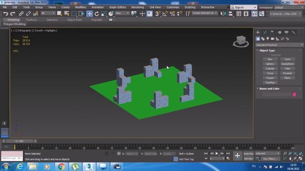The image size is (305, 171).
Task: Click the Teapot primitive button
Action: pos(270,78)
